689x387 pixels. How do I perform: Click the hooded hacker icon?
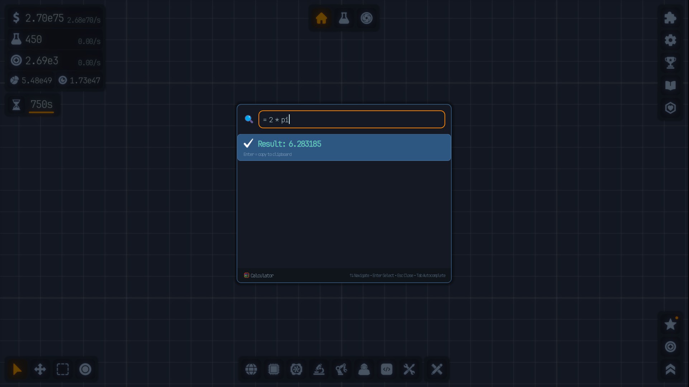click(364, 369)
